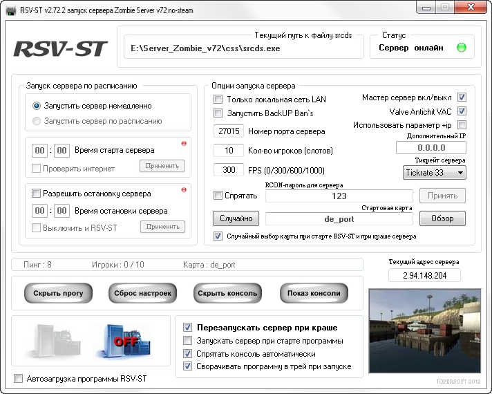Click the de_port map preview thumbnail
492x394 pixels.
tap(425, 331)
